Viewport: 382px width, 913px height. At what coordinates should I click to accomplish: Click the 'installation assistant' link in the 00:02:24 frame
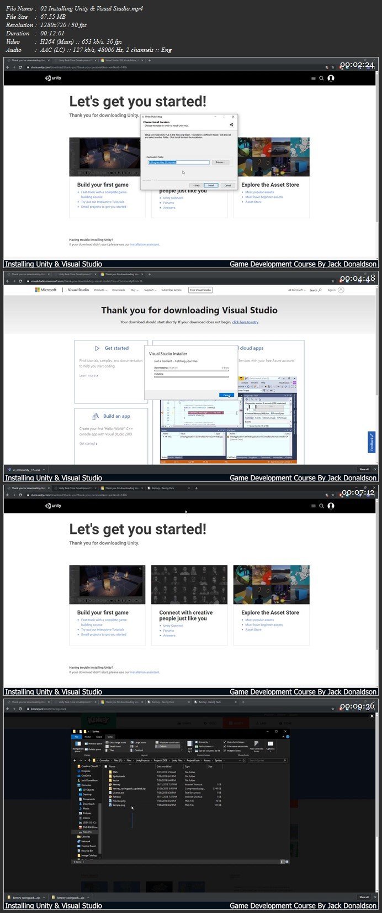tap(145, 244)
